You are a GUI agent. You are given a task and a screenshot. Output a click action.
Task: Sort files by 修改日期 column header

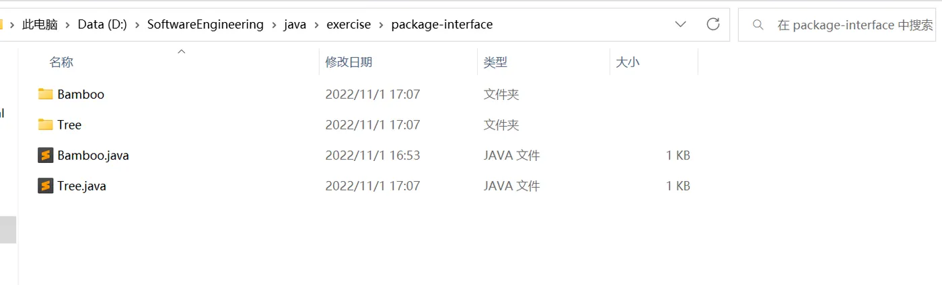(349, 62)
